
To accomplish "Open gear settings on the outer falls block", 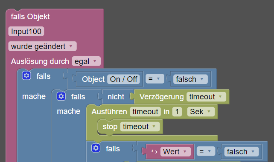I will point(26,75).
